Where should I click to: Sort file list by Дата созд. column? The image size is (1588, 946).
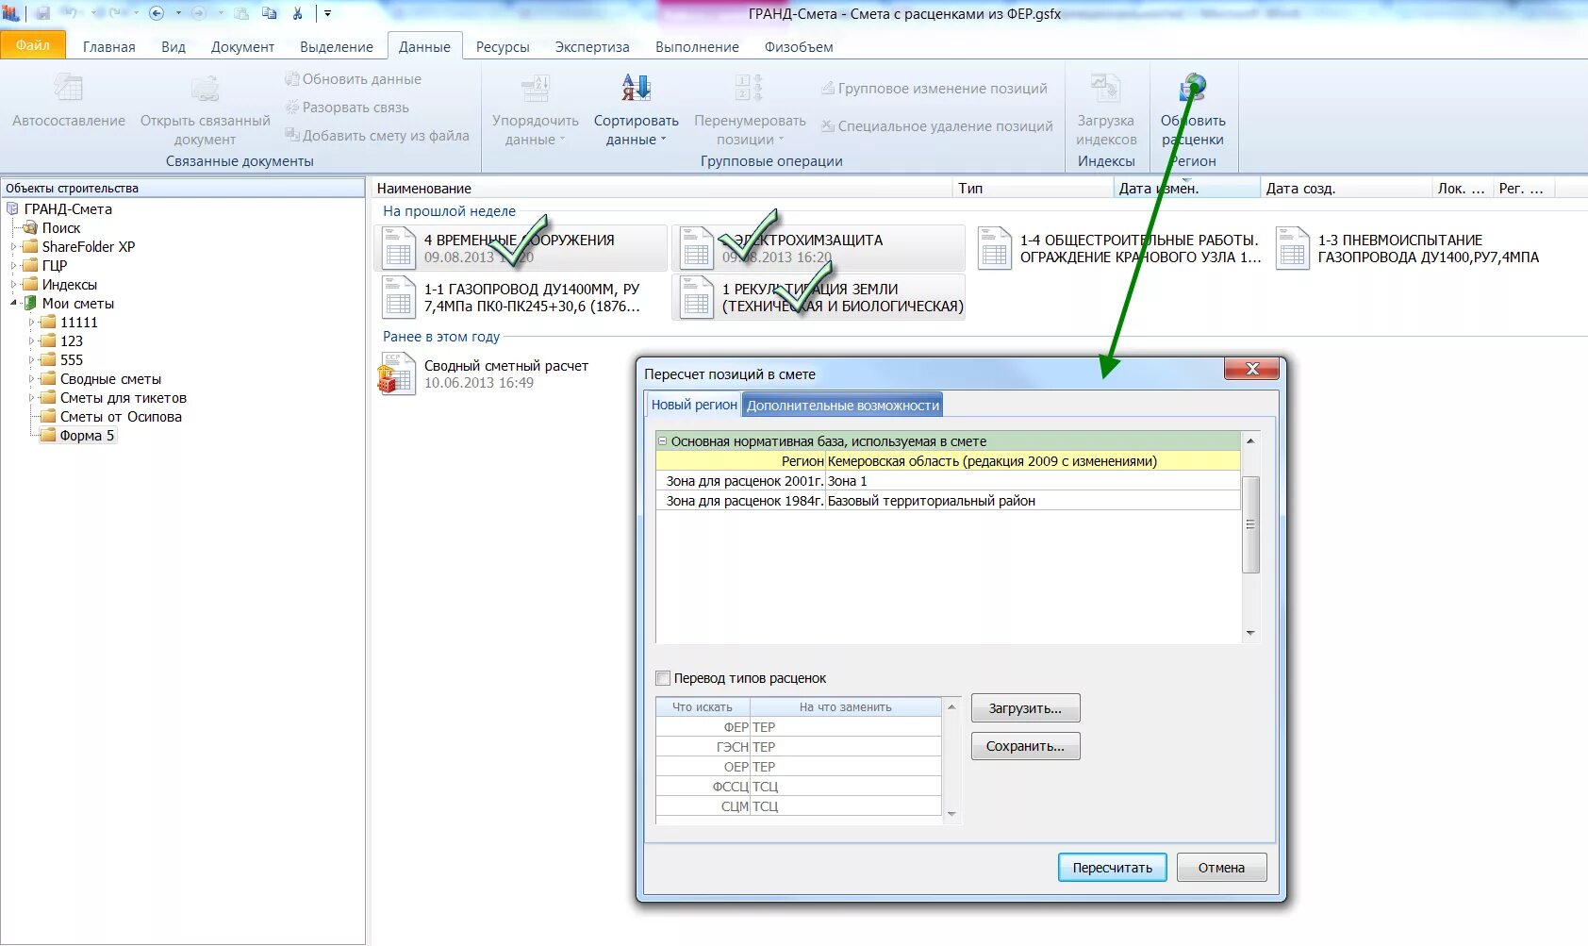pyautogui.click(x=1347, y=189)
